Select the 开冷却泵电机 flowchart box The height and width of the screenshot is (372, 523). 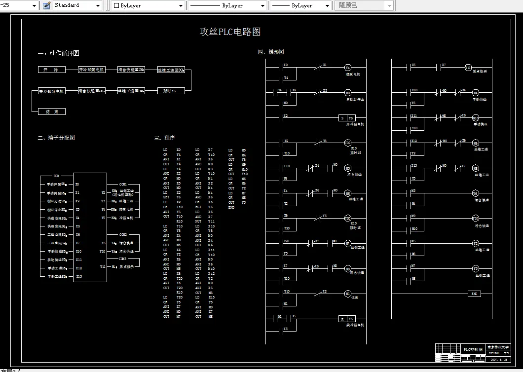coord(92,70)
